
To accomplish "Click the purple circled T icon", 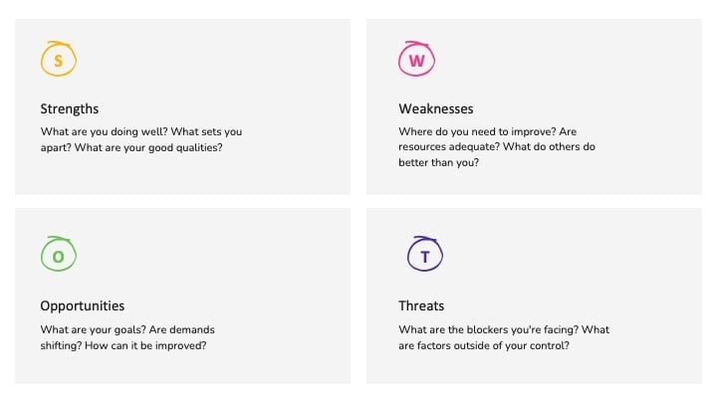I will point(425,254).
